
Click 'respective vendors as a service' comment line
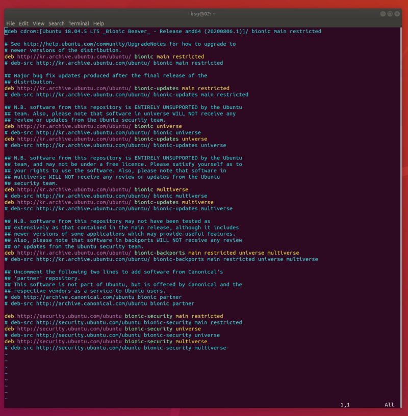85,291
